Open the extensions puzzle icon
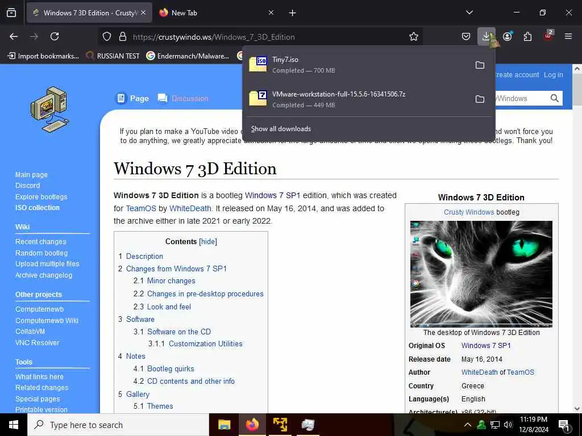The image size is (582, 436). click(x=527, y=36)
